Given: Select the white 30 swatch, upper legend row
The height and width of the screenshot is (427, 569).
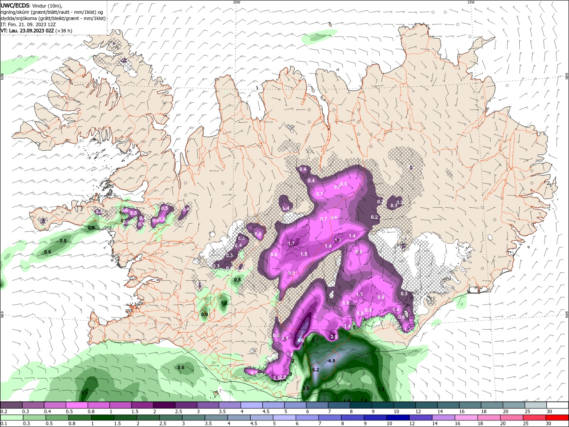Looking at the screenshot, I should (557, 405).
